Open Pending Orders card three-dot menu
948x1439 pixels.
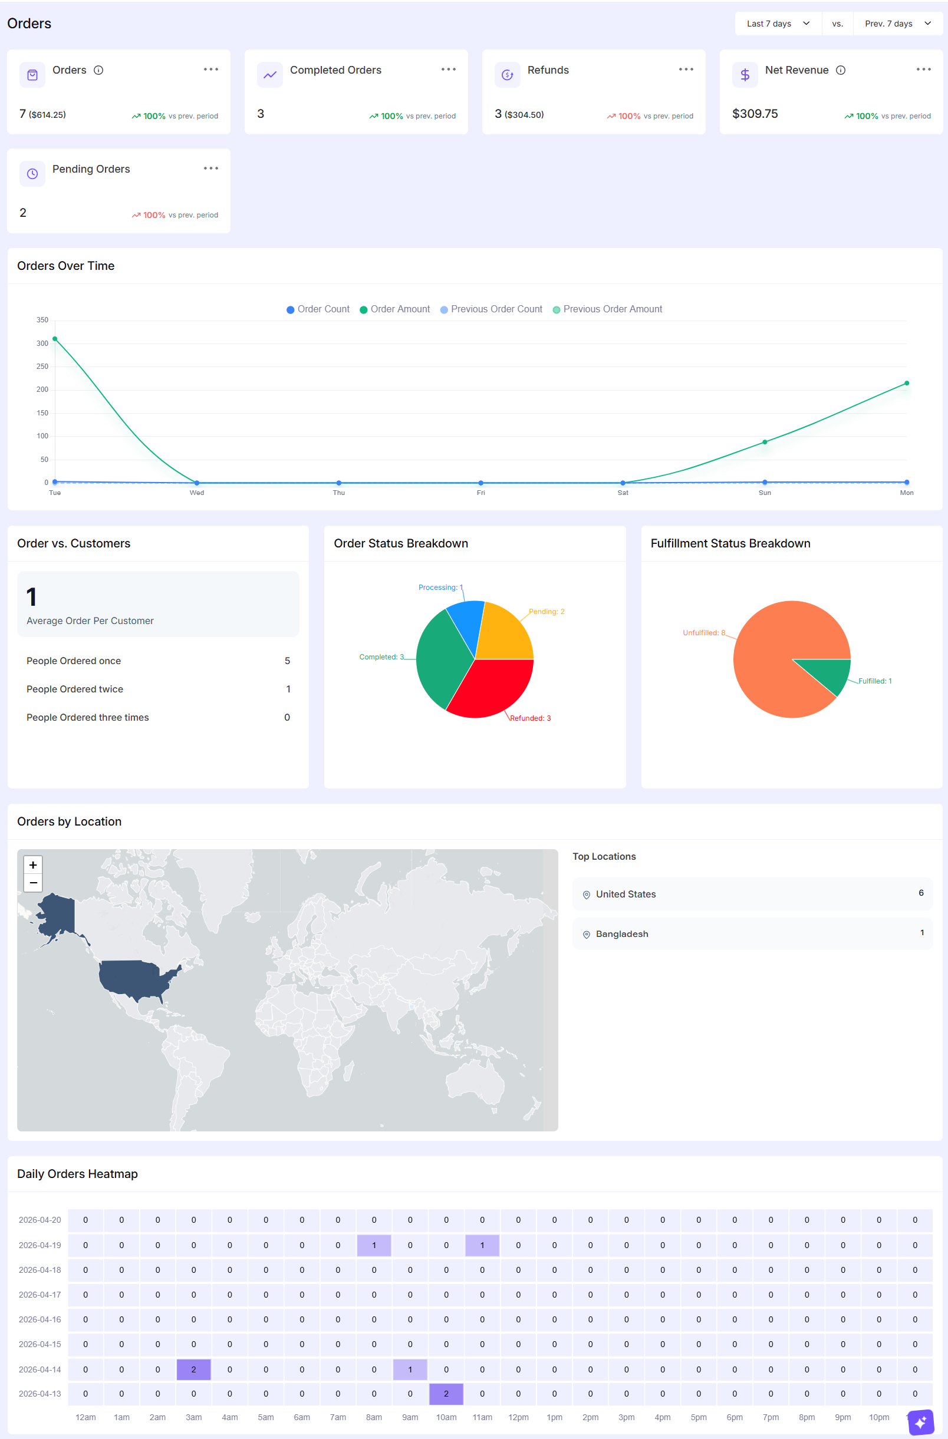(211, 169)
